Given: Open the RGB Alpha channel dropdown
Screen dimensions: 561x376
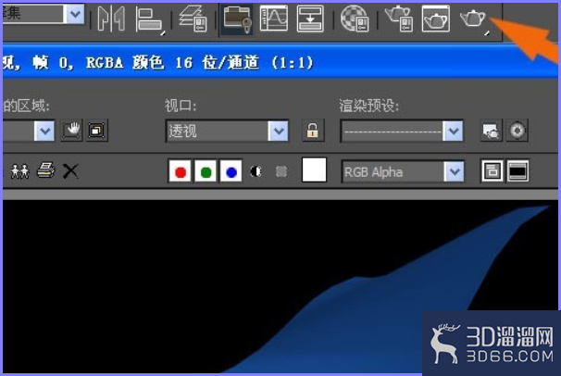Looking at the screenshot, I should click(x=404, y=171).
